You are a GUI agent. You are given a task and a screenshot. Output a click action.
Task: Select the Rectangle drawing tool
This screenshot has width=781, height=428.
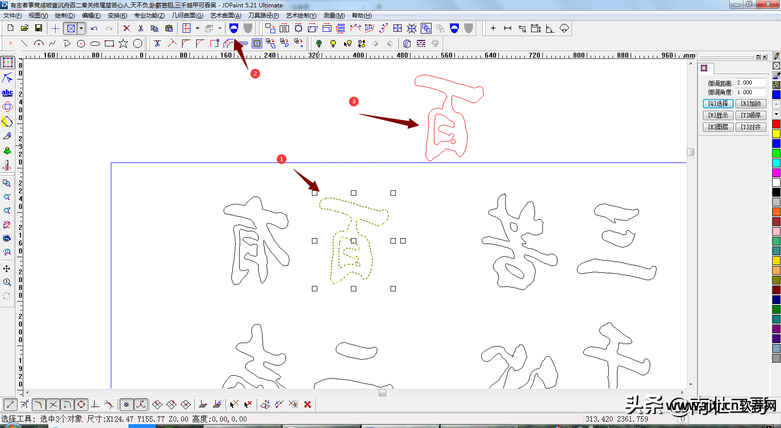coord(109,43)
